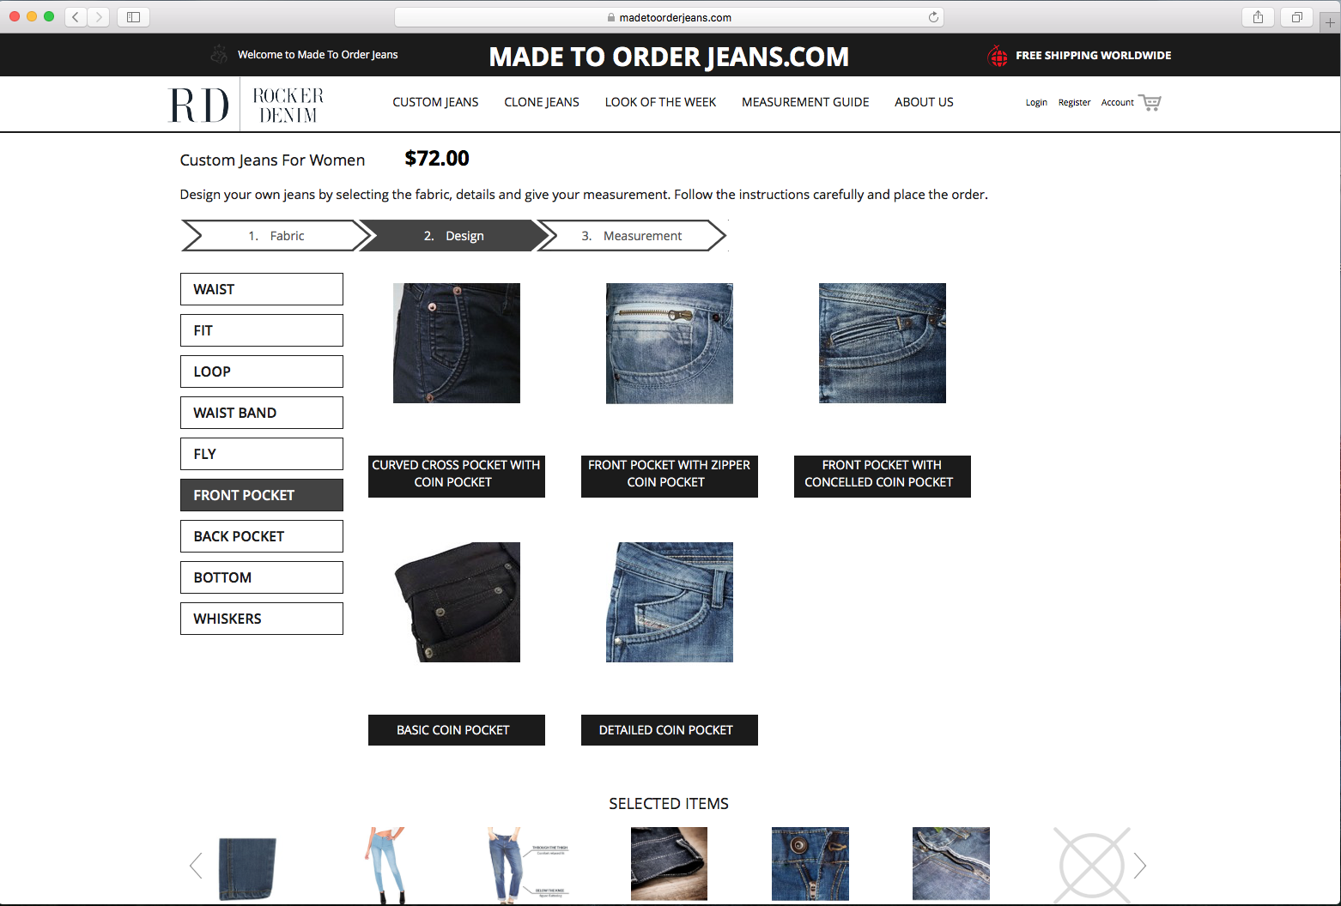Open the Whiskers design section
The image size is (1341, 906).
click(262, 619)
